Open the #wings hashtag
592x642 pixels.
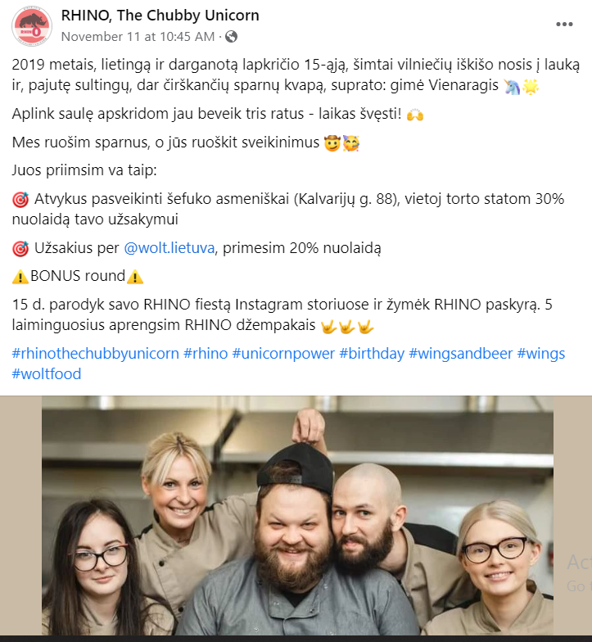coord(540,354)
